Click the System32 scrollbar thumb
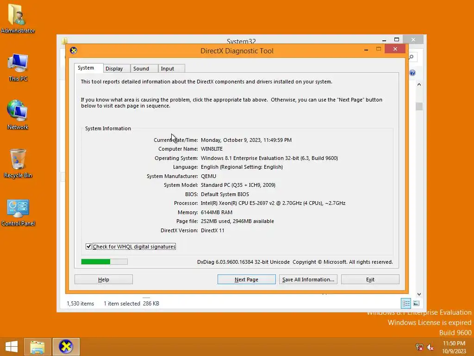Screen dimensions: 474x356 click(419, 107)
